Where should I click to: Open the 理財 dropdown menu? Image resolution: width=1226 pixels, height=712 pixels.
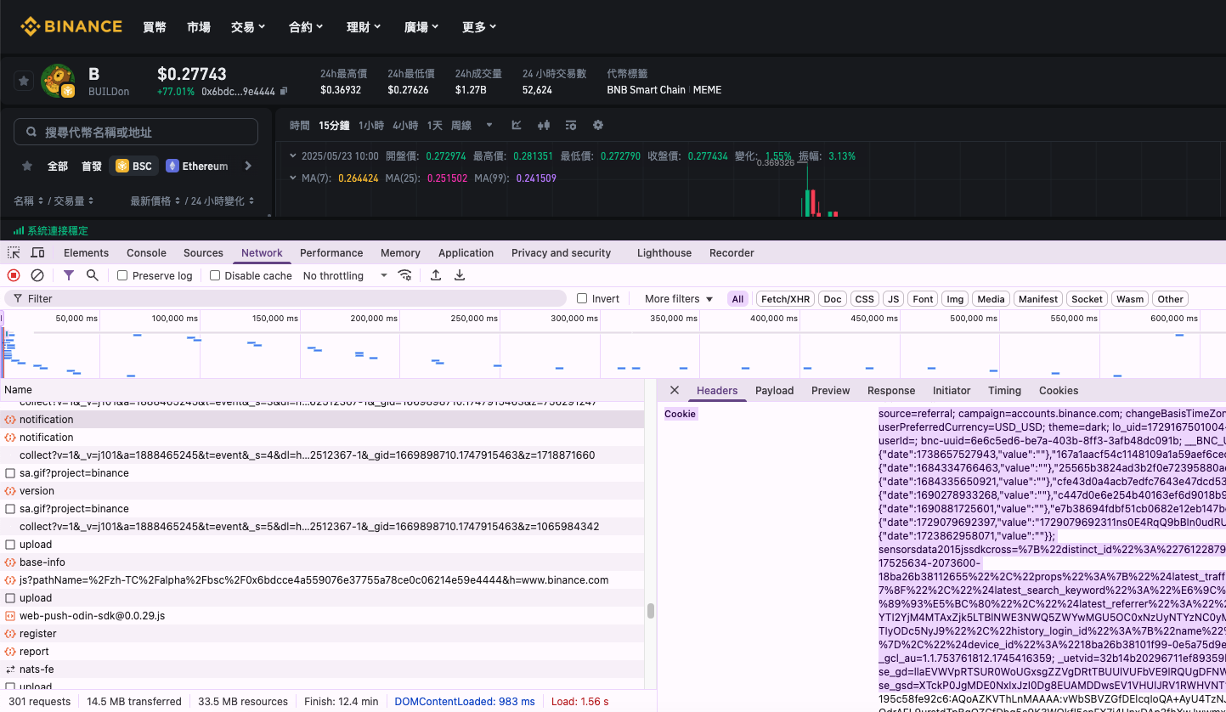[x=364, y=27]
